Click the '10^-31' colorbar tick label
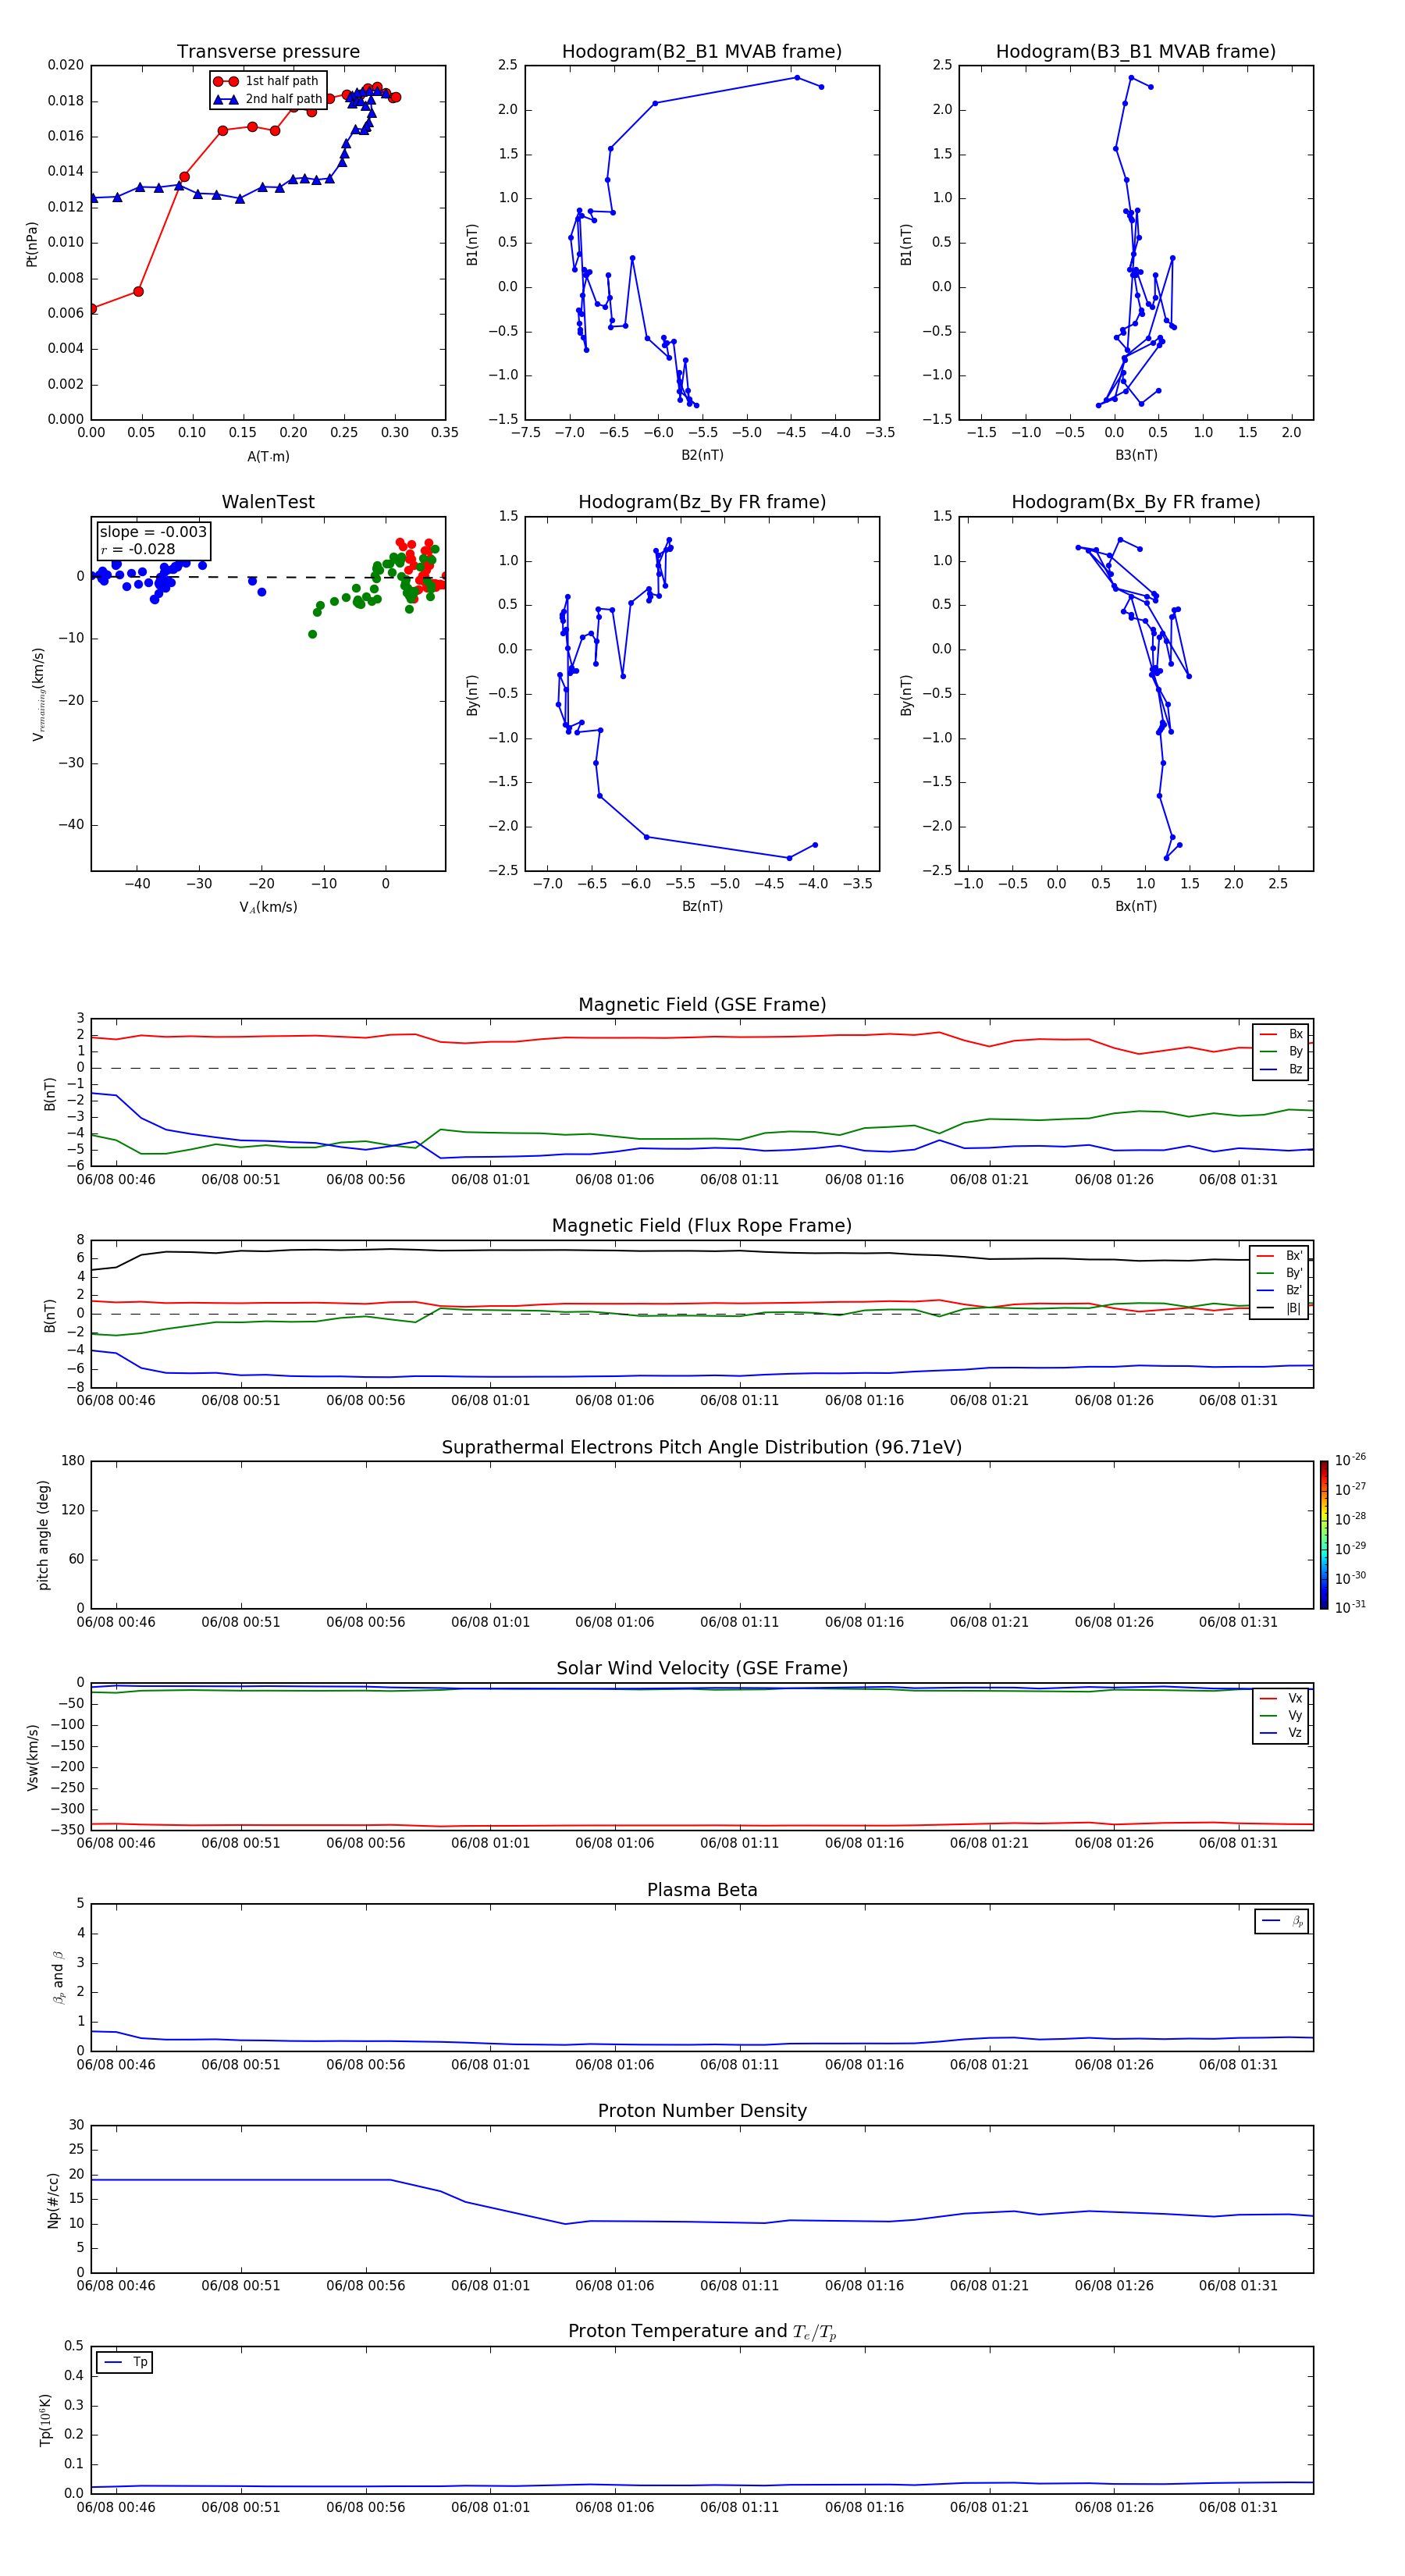The width and height of the screenshot is (1405, 2576). (x=1350, y=1607)
